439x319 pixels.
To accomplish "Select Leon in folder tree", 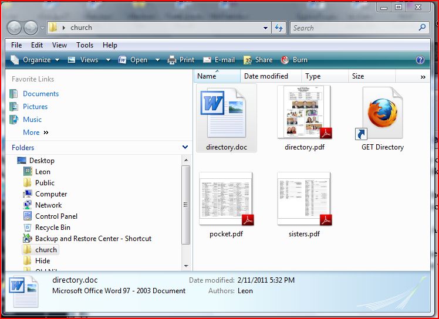I will (43, 172).
